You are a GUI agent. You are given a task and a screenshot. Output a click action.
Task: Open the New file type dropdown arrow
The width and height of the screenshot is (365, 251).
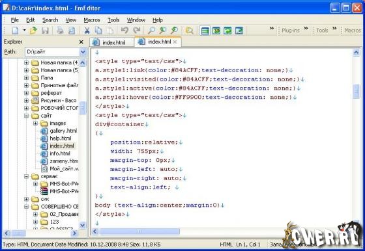click(x=24, y=30)
